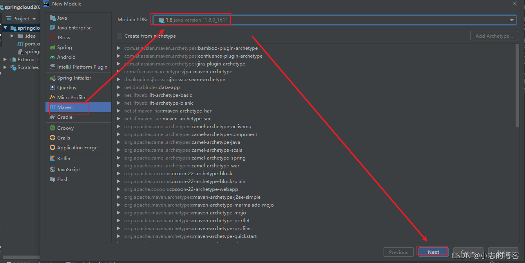Pick the Quarkus icon
The width and height of the screenshot is (525, 263).
click(x=52, y=88)
